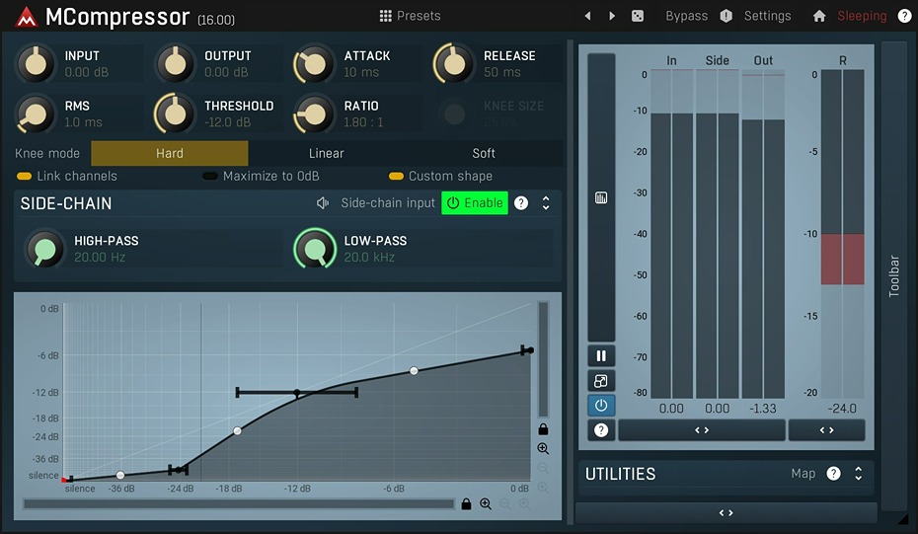
Task: Select previous preset with left arrow
Action: [x=588, y=16]
